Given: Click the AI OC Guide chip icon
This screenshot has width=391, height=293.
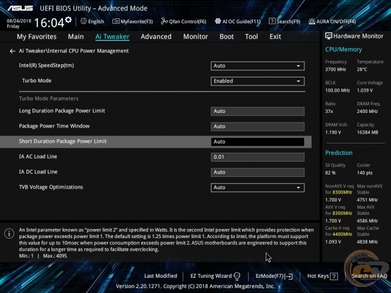Looking at the screenshot, I should 218,21.
